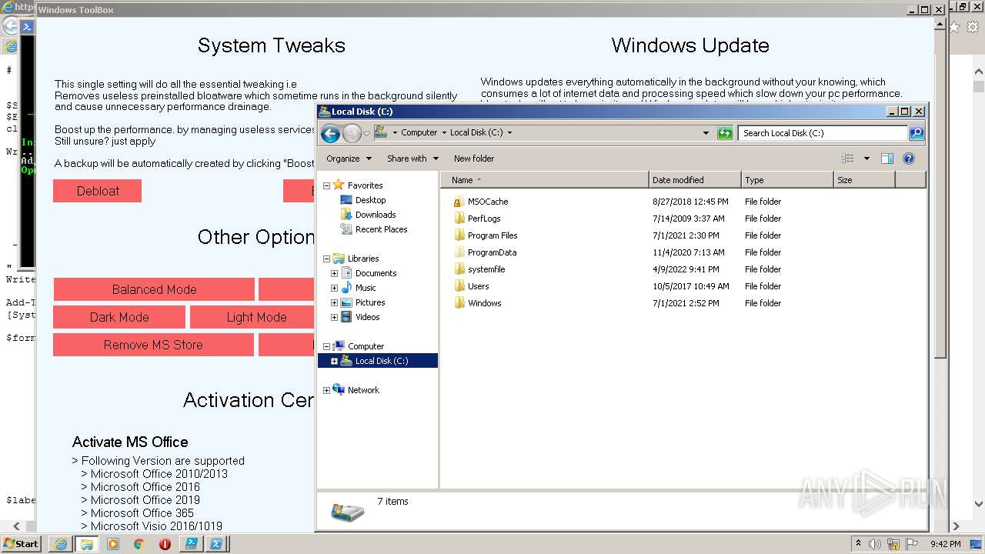Open the Share with menu
Viewport: 985px width, 554px height.
coord(412,159)
